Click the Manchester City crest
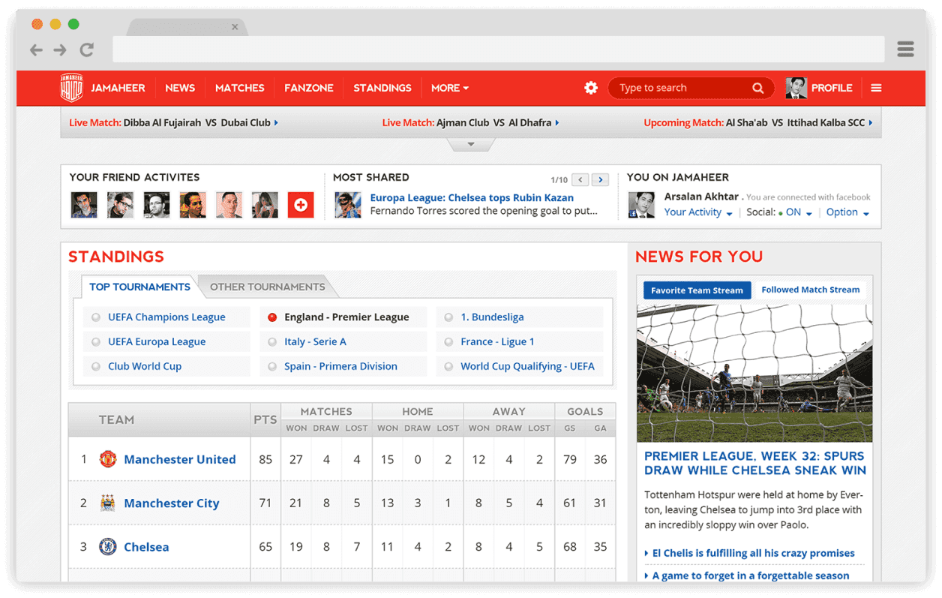 click(x=108, y=503)
